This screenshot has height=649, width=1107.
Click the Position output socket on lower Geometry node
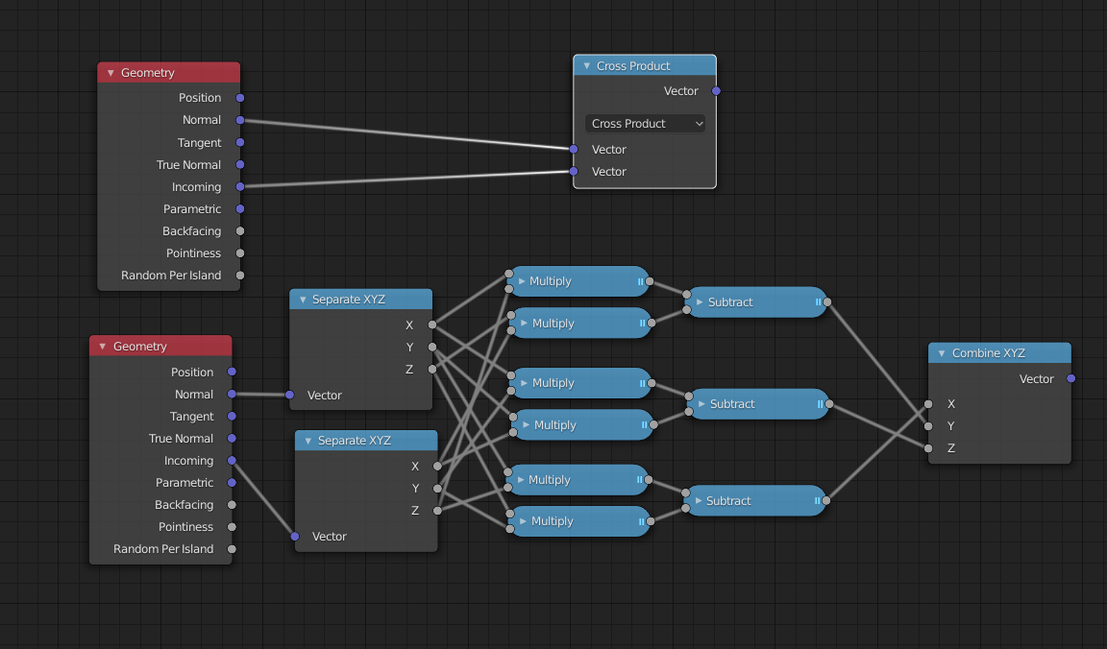pos(231,372)
